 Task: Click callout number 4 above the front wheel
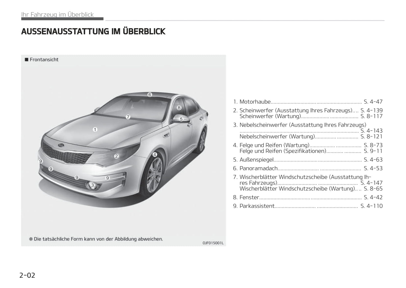[155, 155]
